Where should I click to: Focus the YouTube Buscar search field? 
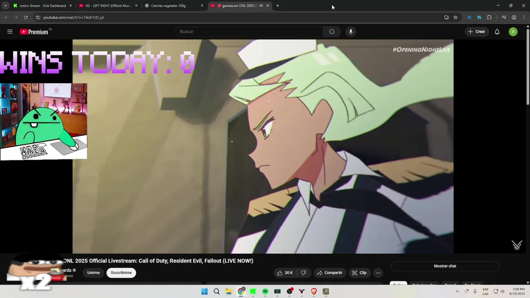[x=249, y=31]
